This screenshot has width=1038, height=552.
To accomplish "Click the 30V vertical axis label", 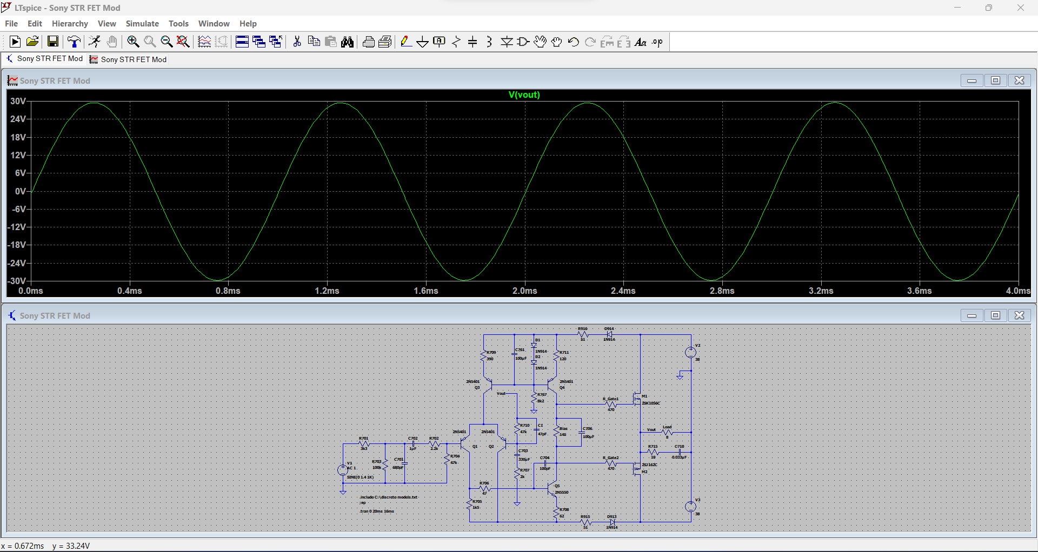I will point(18,101).
